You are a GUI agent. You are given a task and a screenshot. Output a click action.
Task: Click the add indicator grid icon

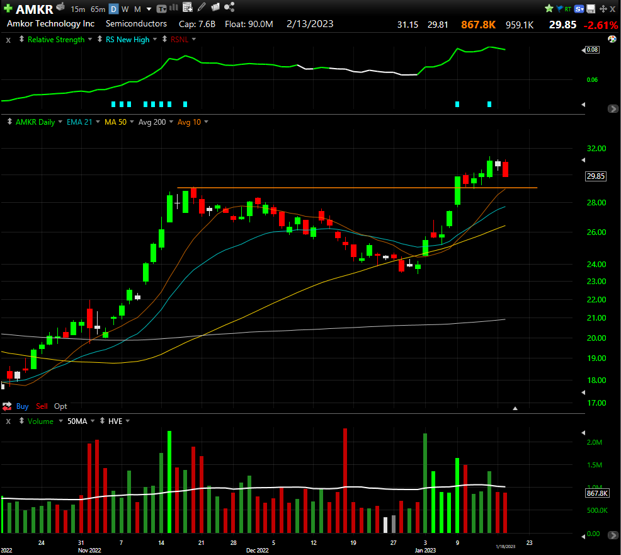(187, 7)
